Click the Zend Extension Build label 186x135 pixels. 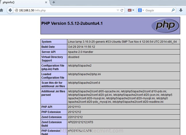point(54,124)
